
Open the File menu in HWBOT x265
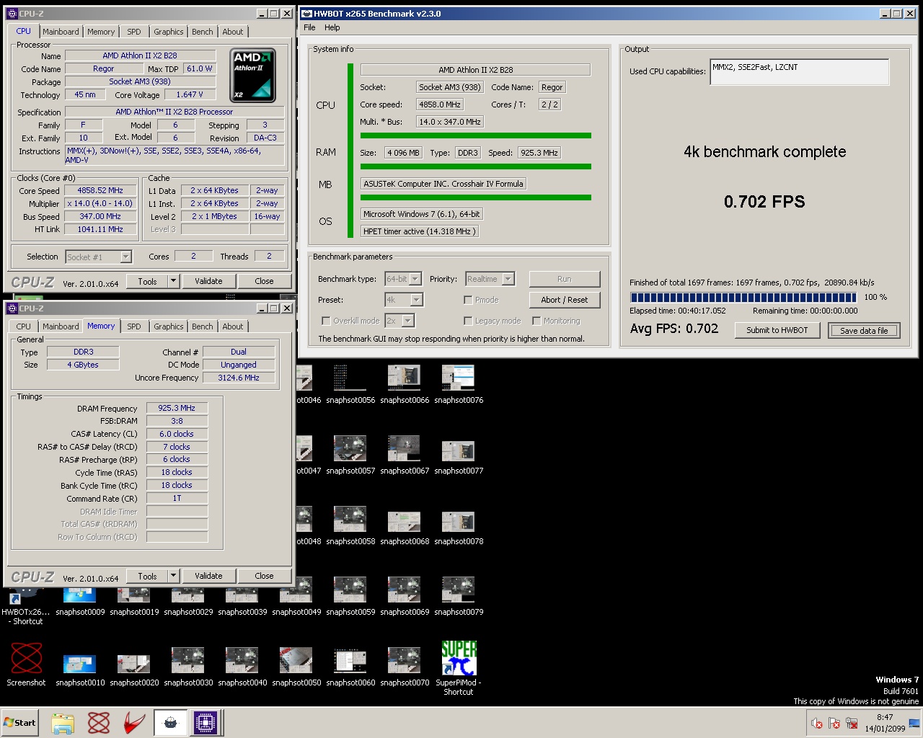[309, 27]
